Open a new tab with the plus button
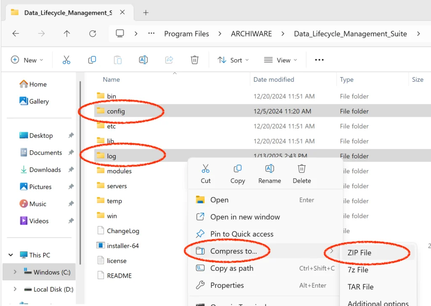 pos(146,13)
